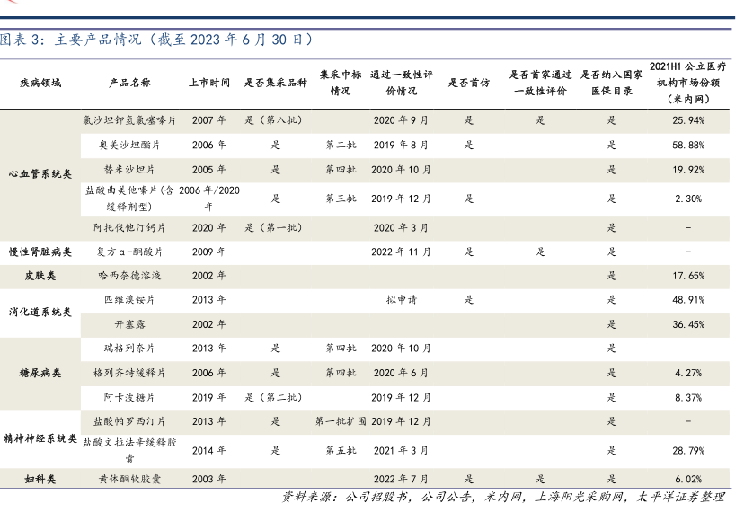This screenshot has width=744, height=512.
Task: Click the 48.91% market share value
Action: click(x=687, y=300)
